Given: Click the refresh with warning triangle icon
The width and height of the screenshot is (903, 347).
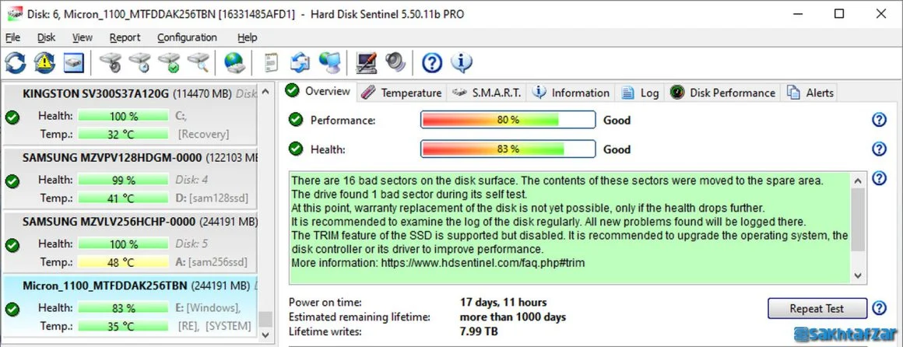Looking at the screenshot, I should (44, 62).
